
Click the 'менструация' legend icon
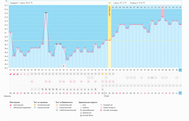point(11,105)
